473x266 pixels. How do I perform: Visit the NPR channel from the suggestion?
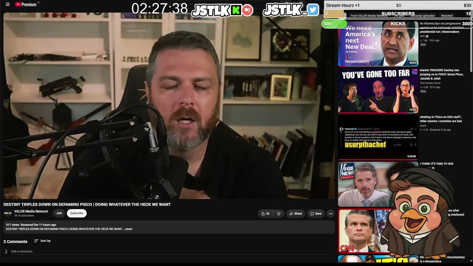pyautogui.click(x=422, y=36)
